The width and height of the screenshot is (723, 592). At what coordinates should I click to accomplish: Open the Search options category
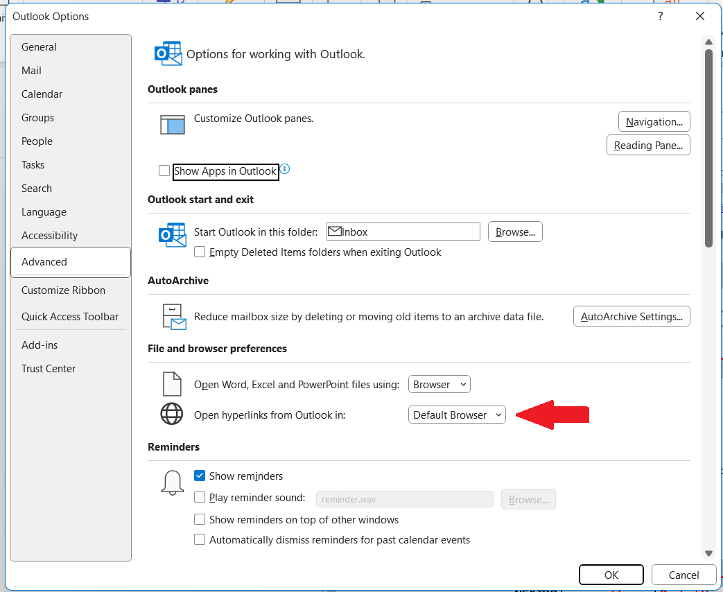pyautogui.click(x=71, y=188)
